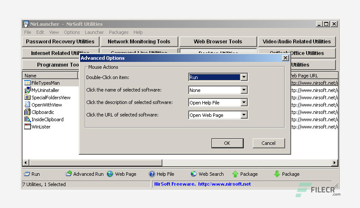Viewport: 360px width, 208px height.
Task: Click the None value in name combo box
Action: tap(195, 90)
